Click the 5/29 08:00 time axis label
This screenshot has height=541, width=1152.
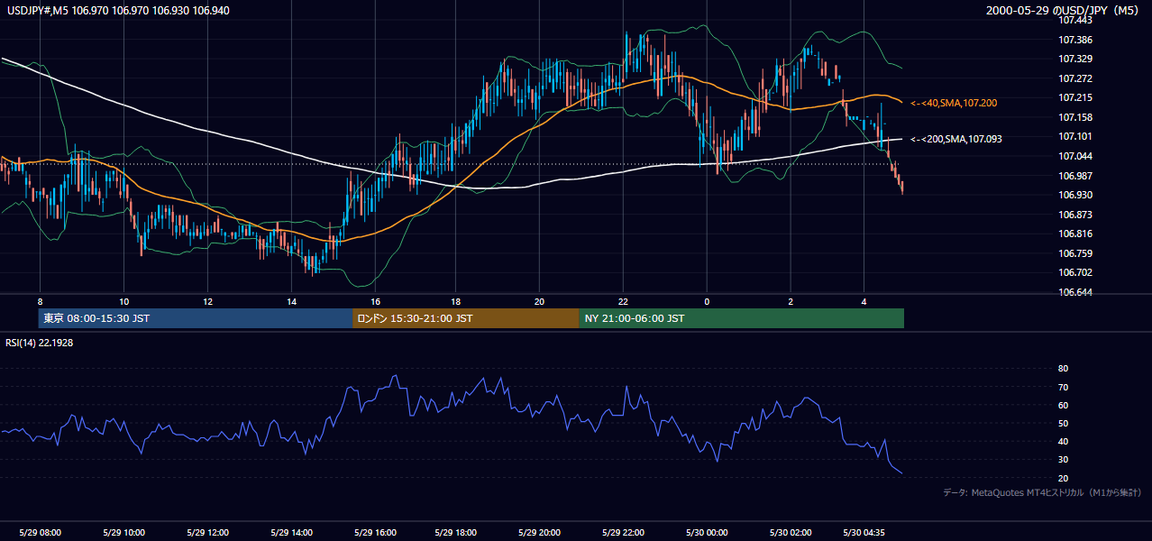click(x=40, y=533)
